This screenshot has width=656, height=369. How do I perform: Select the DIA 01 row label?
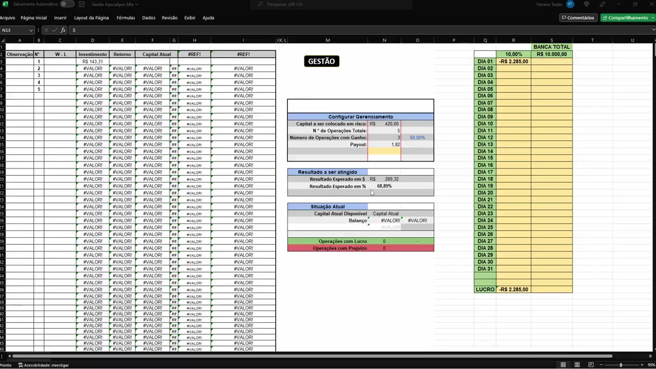click(485, 61)
